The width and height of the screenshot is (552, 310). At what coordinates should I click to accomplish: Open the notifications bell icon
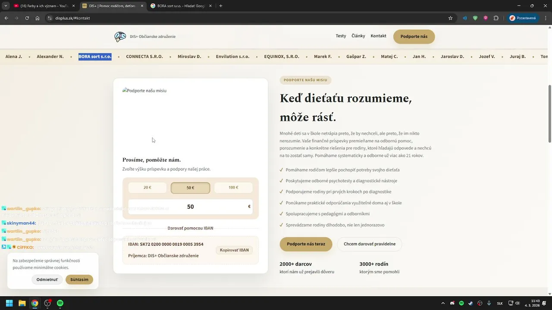(544, 303)
